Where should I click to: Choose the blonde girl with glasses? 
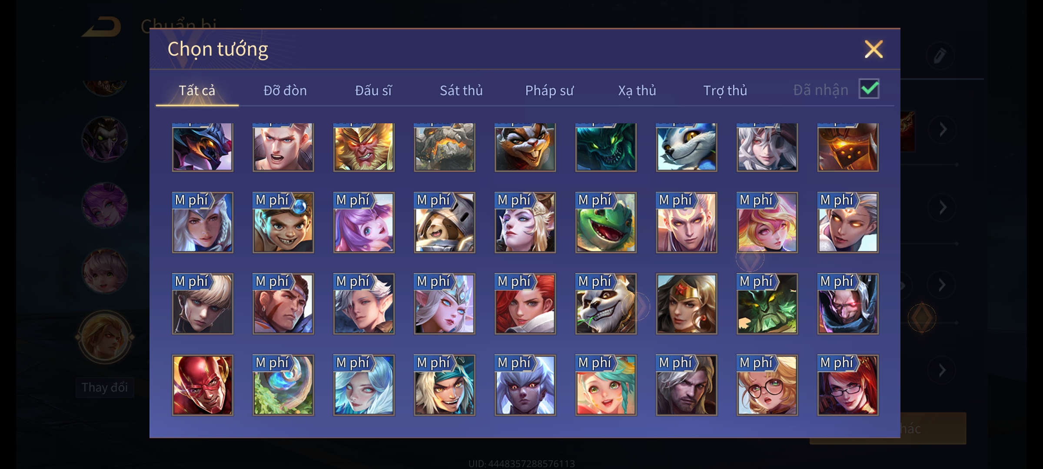(767, 385)
